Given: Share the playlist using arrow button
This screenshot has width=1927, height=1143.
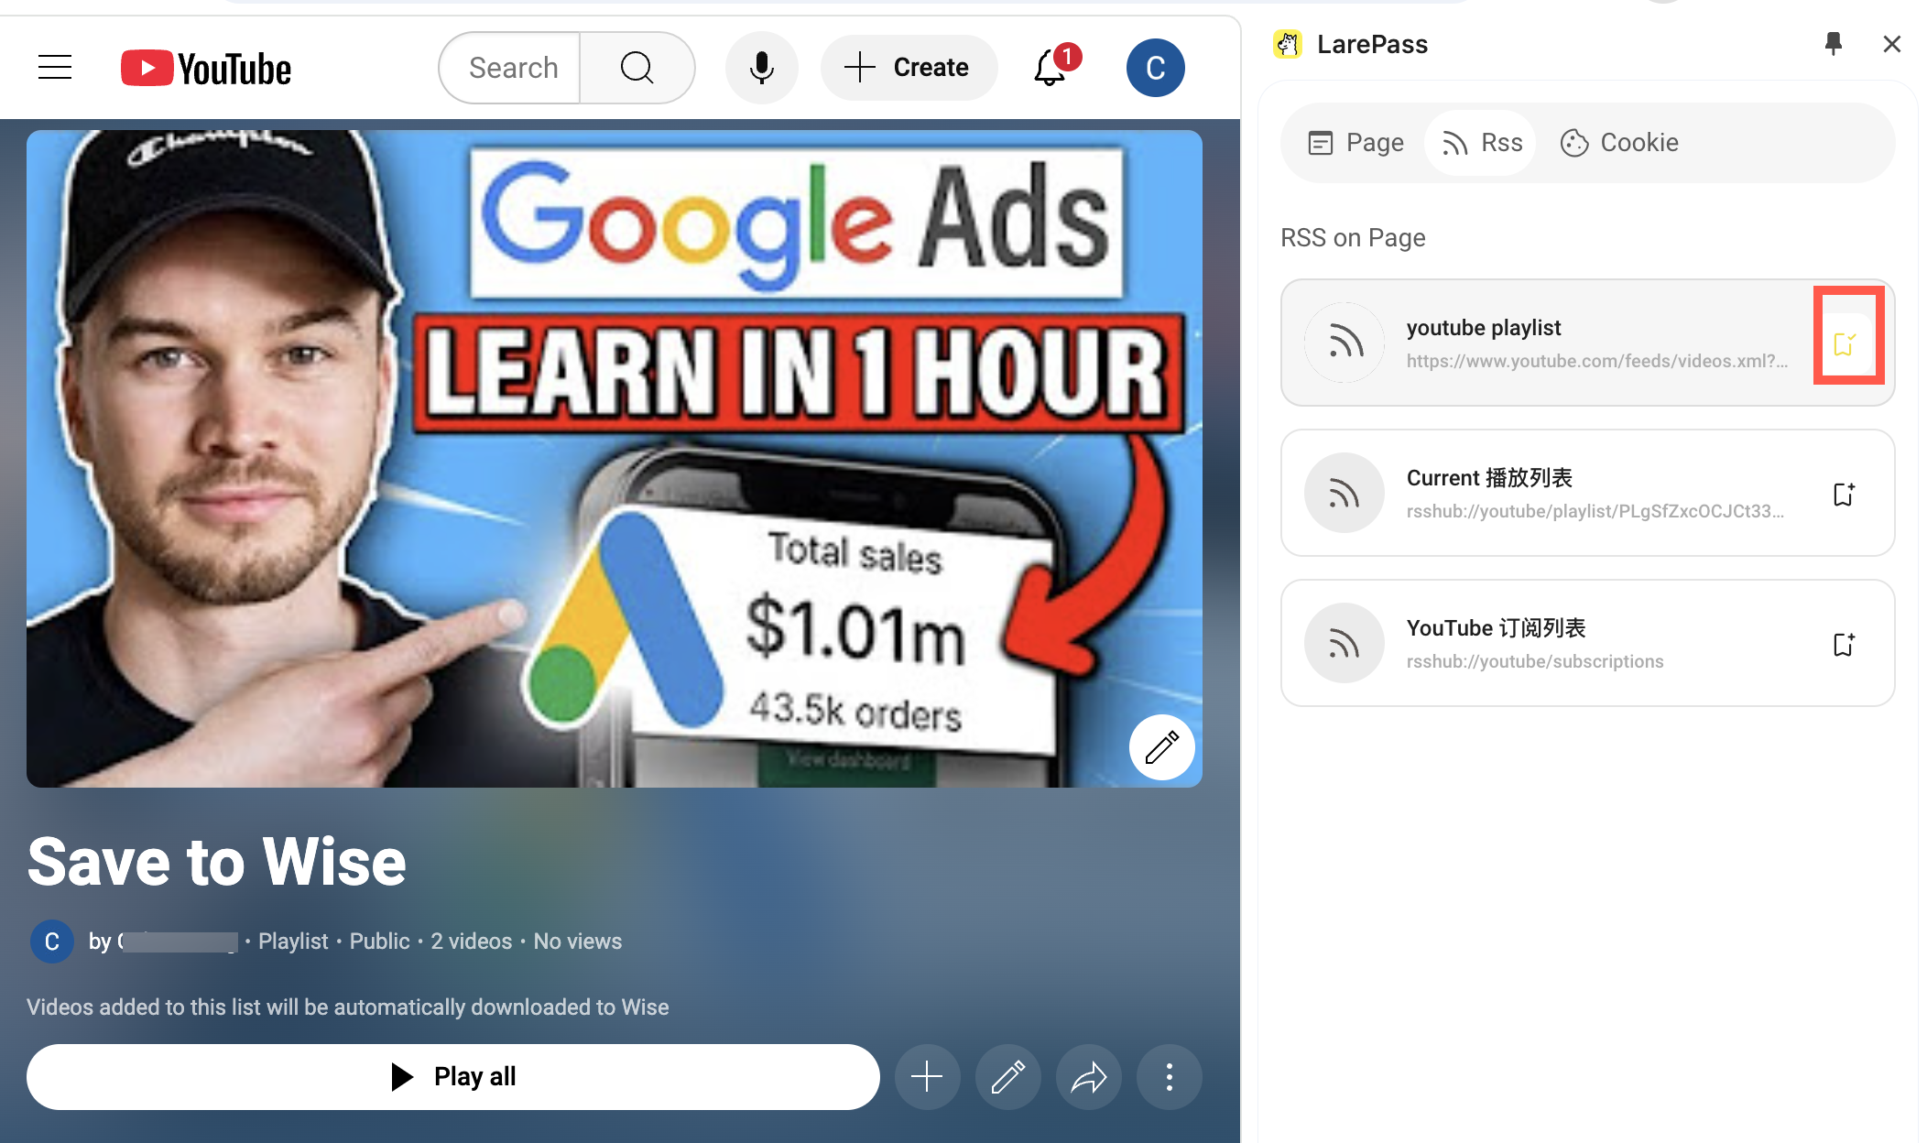Looking at the screenshot, I should coord(1088,1077).
